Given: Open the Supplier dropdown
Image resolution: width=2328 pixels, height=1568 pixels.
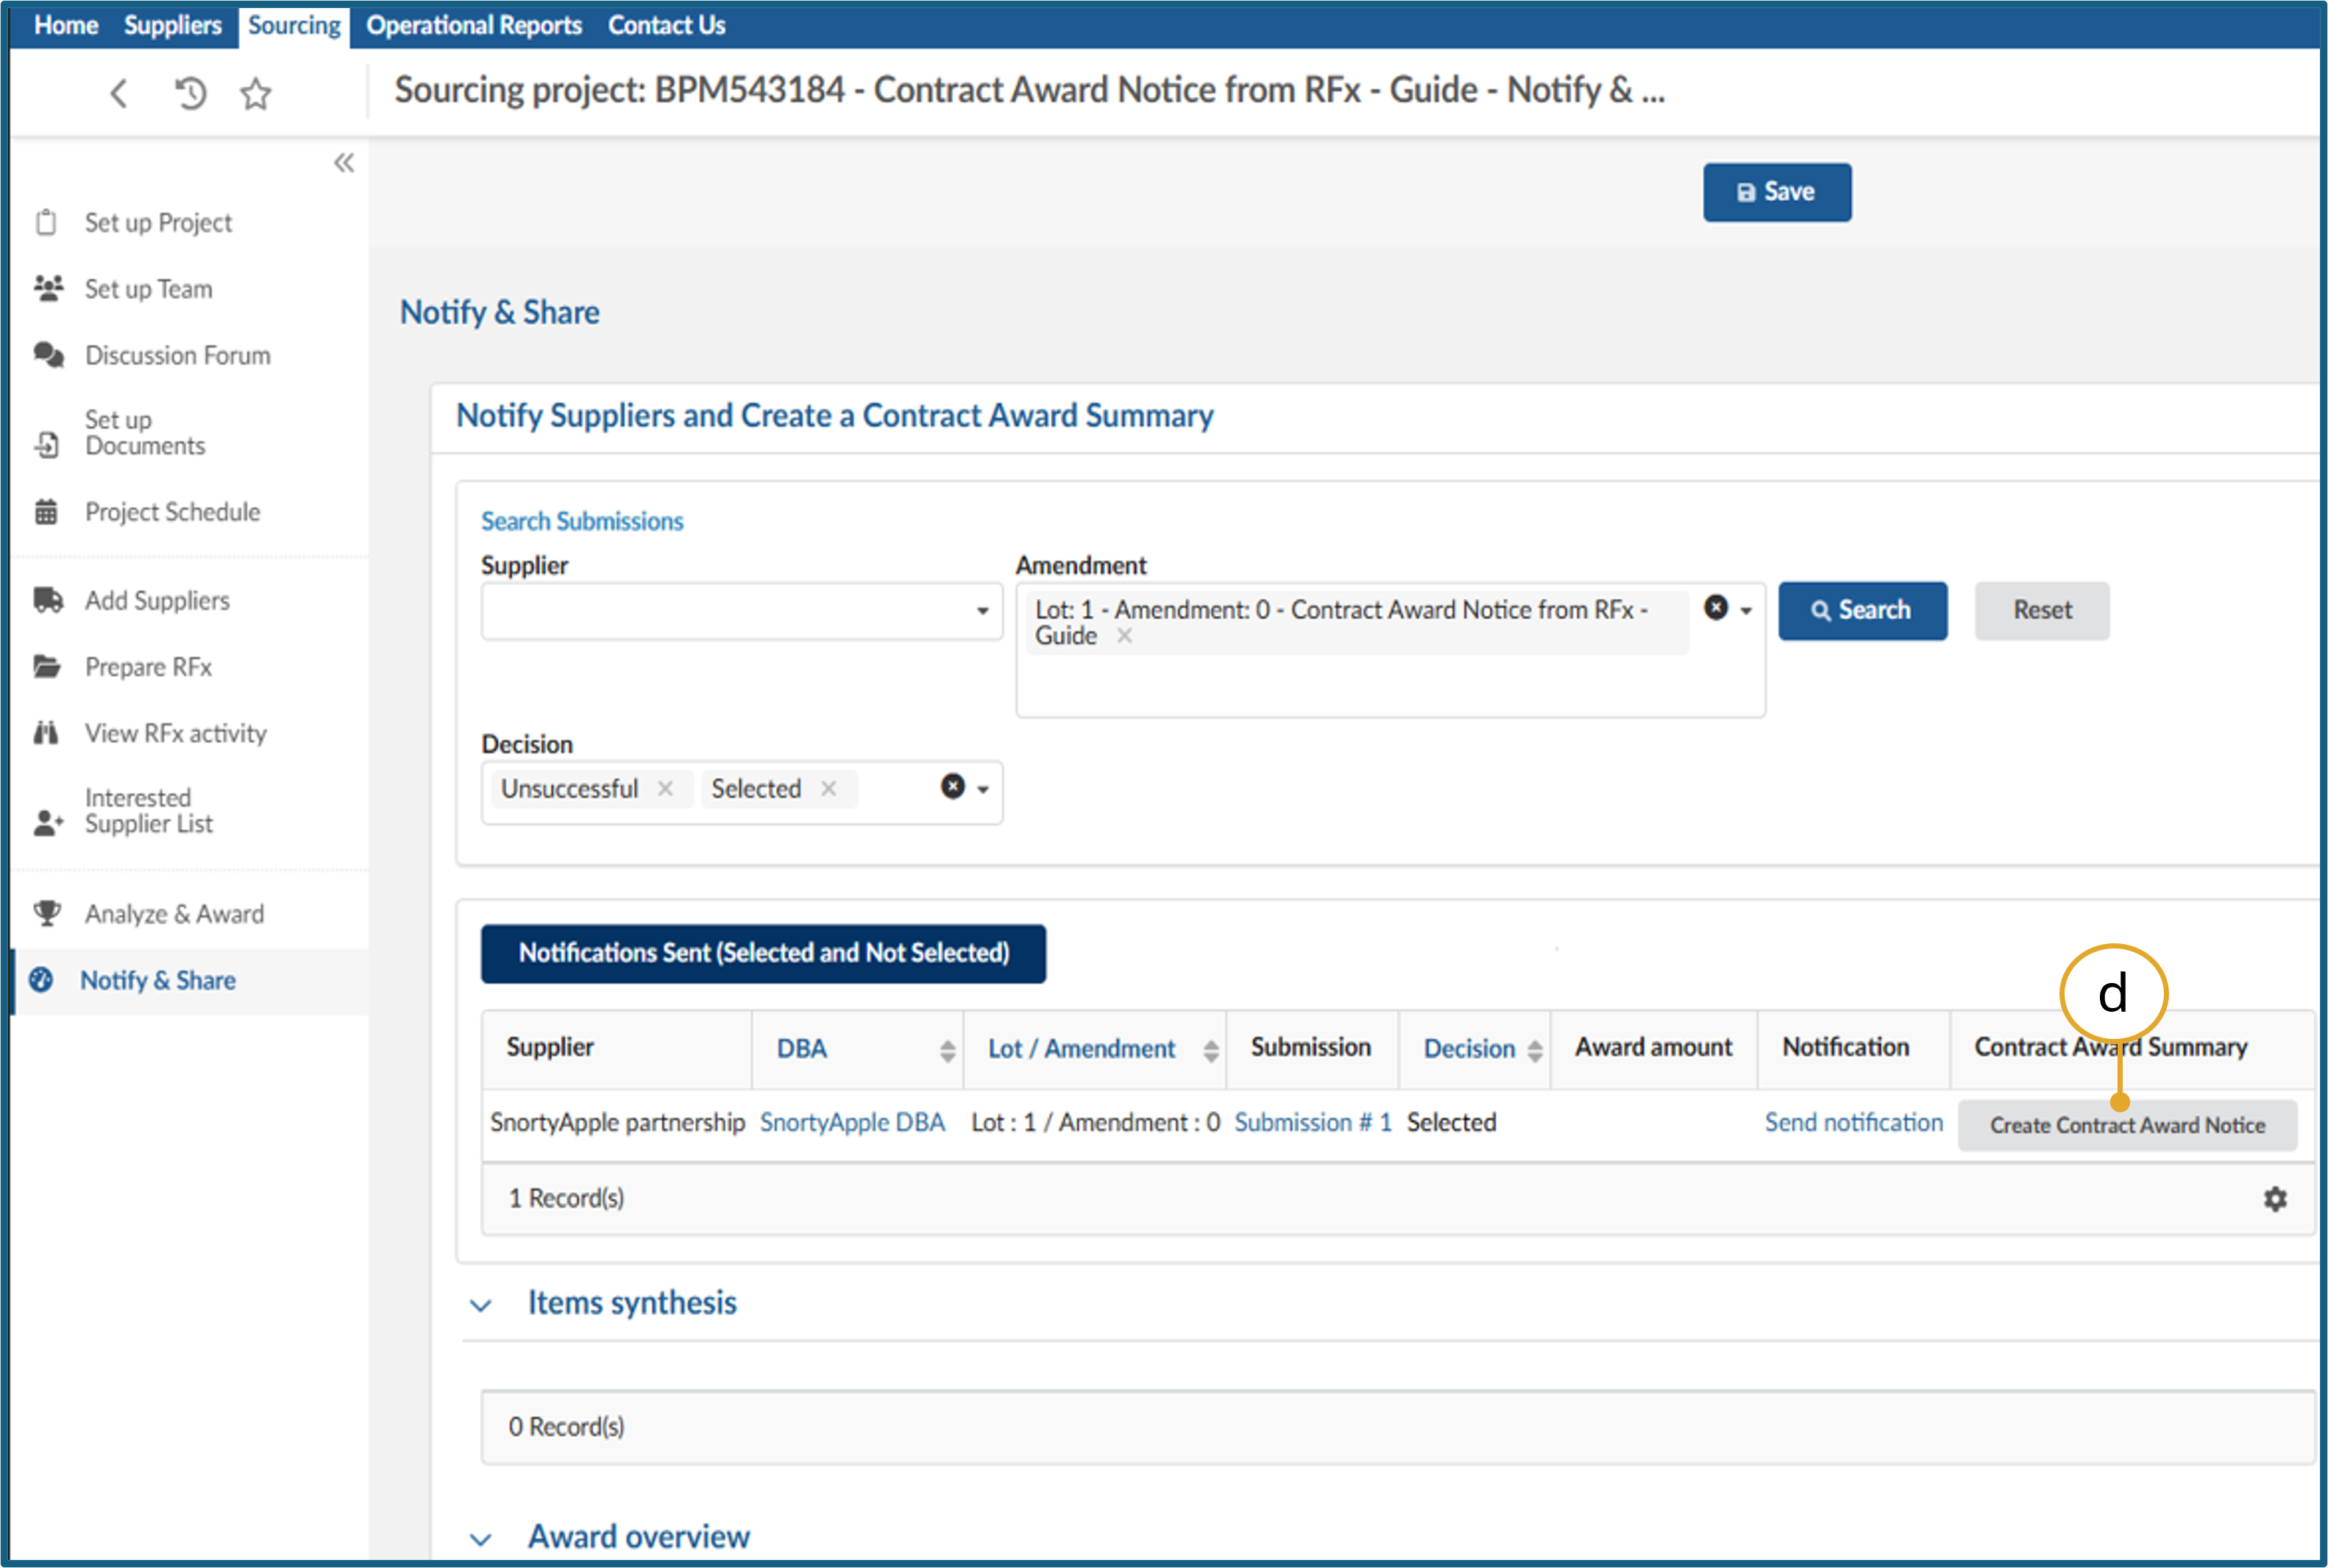Looking at the screenshot, I should coord(982,611).
